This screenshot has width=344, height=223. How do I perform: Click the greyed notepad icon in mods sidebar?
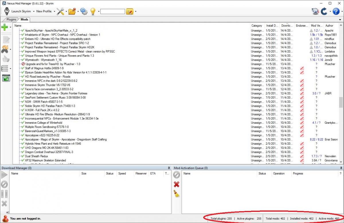[6, 39]
